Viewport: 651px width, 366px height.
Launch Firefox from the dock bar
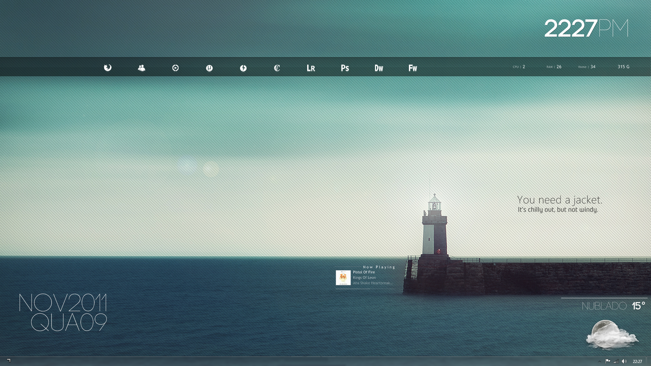(107, 68)
